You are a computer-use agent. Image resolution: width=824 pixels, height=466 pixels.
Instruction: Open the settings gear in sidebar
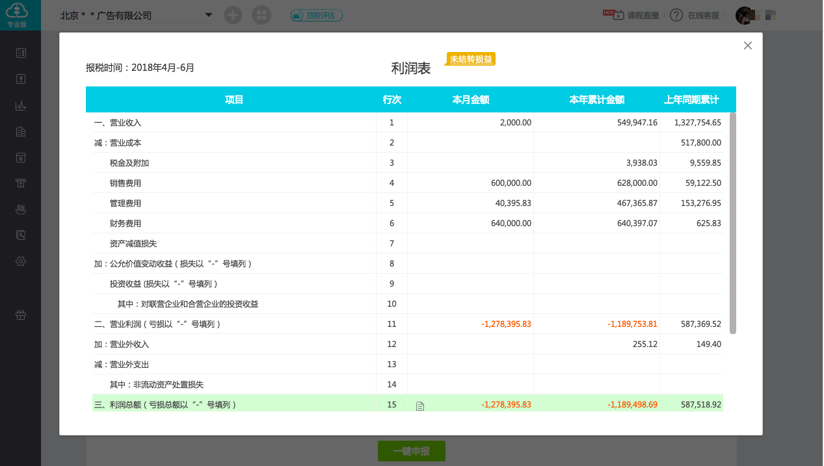(x=21, y=261)
